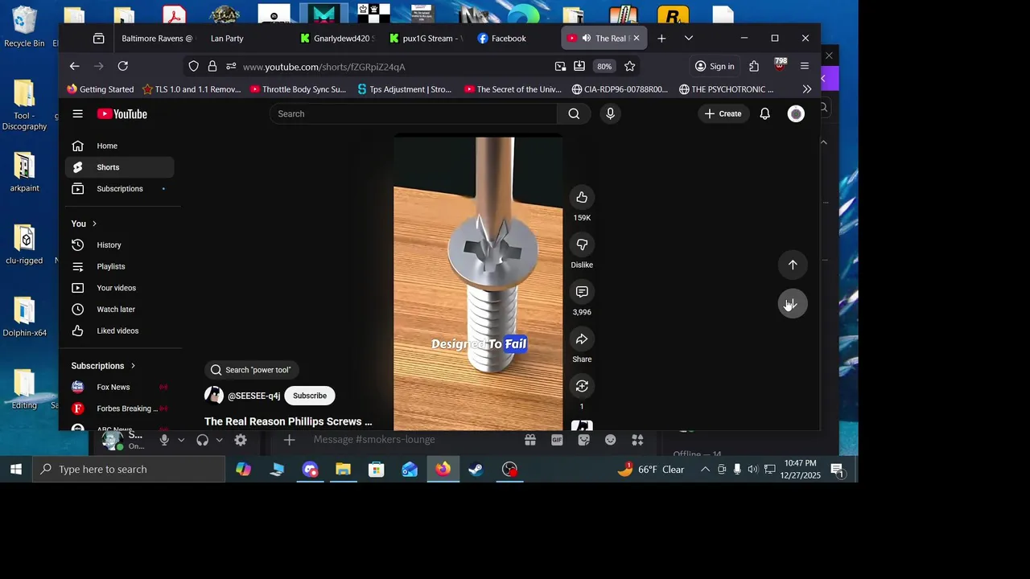
Task: Open Firefox downloads panel
Action: tap(579, 66)
